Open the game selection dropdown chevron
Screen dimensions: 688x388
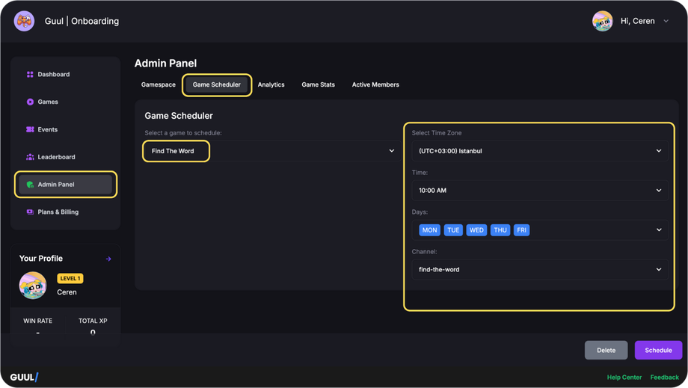coord(391,151)
